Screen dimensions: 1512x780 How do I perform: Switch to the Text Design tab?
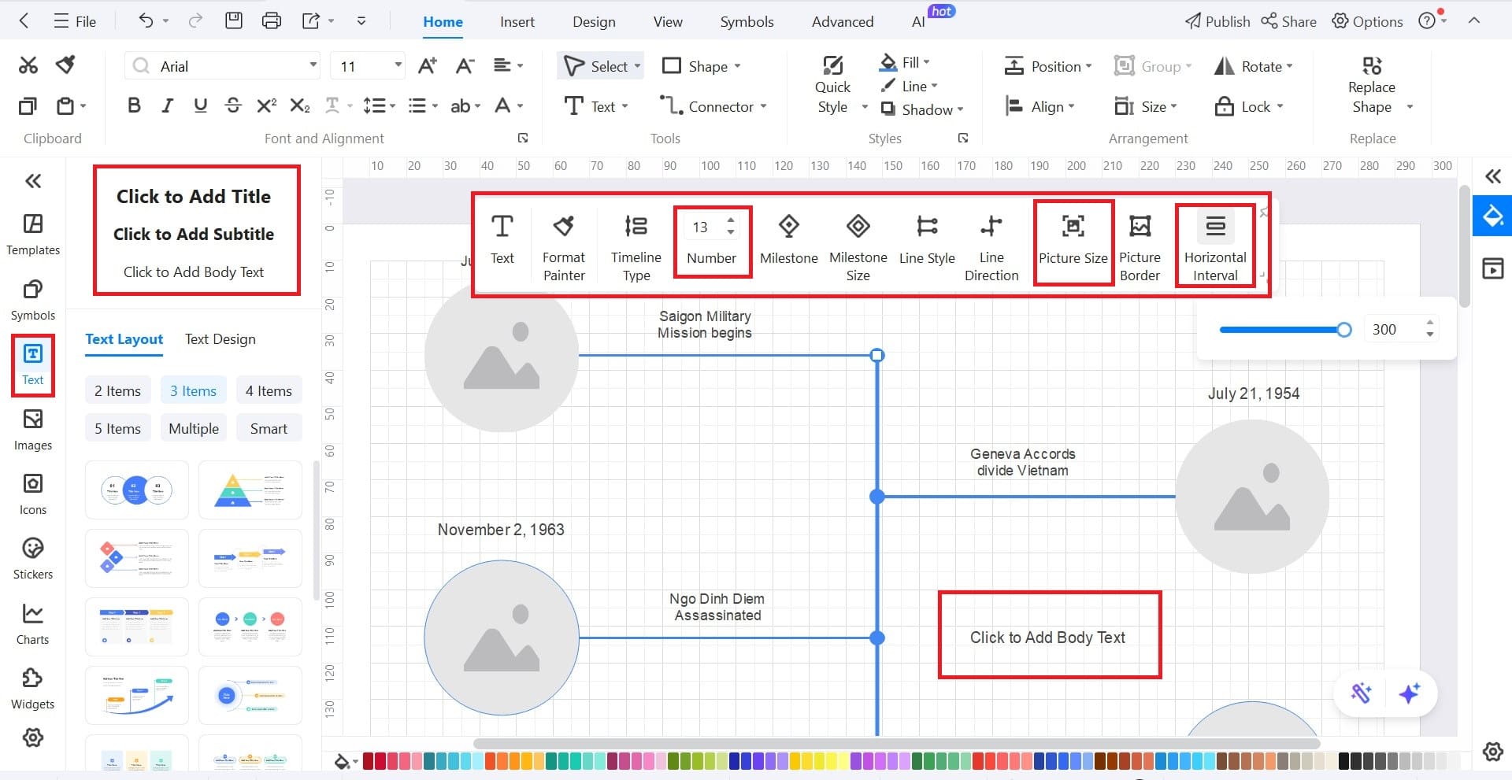tap(220, 339)
